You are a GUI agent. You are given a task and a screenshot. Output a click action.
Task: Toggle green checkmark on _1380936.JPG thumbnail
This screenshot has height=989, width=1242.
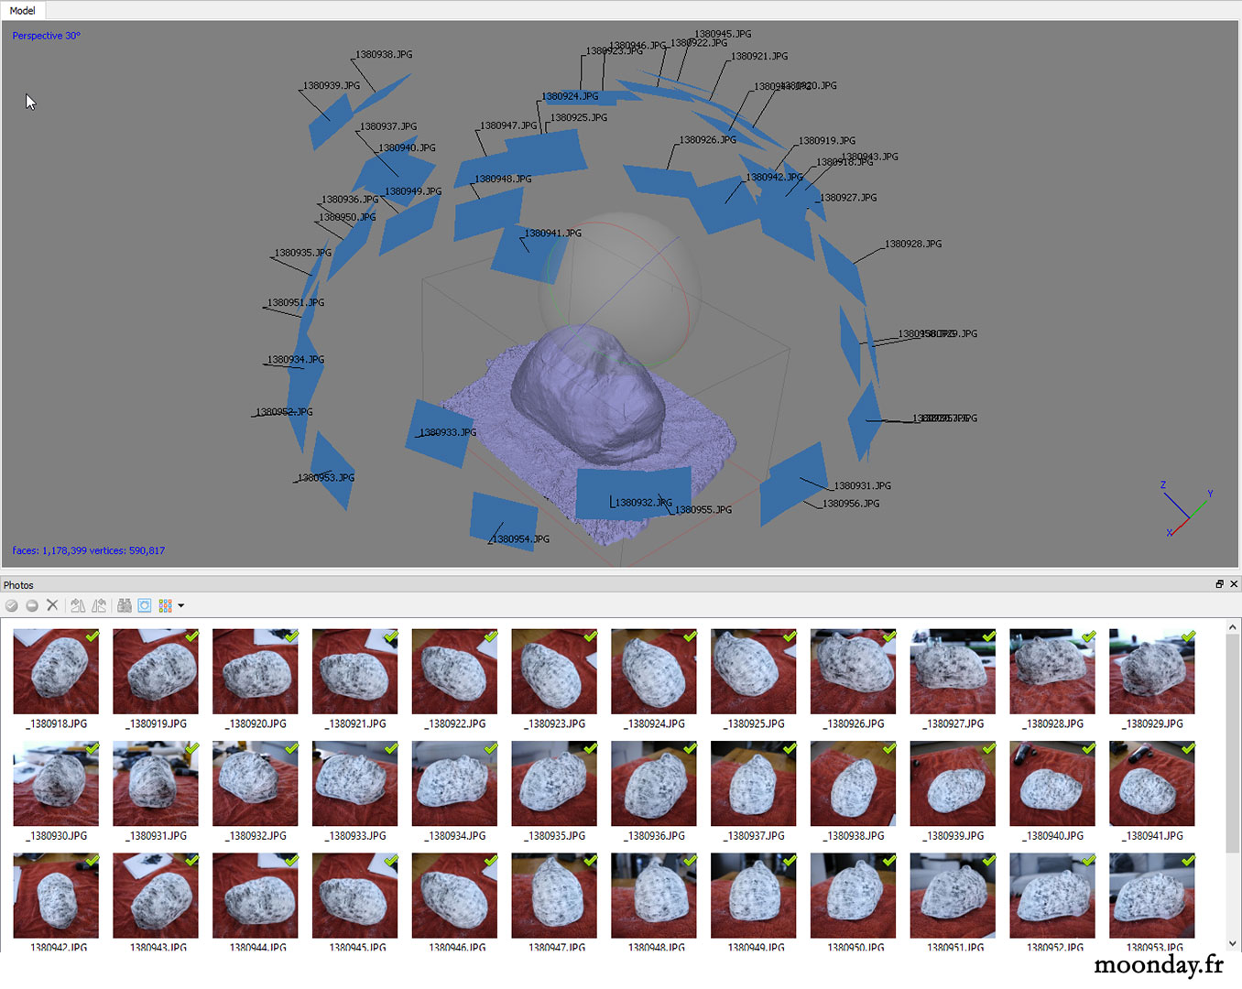point(690,748)
